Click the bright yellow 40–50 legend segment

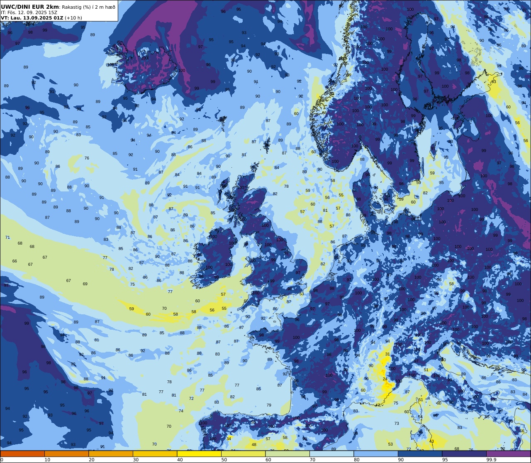pyautogui.click(x=199, y=454)
